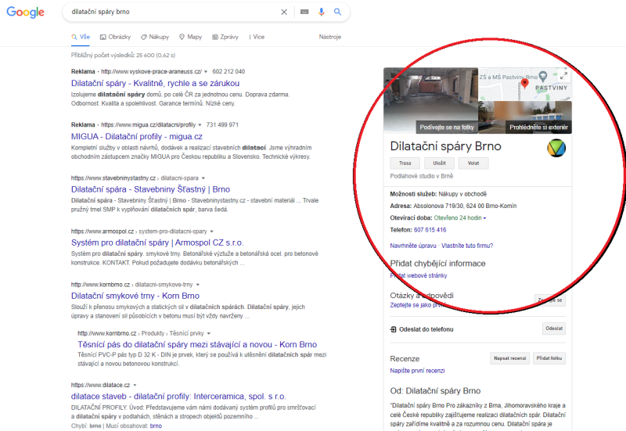Click the blue magnifier search icon

(338, 12)
